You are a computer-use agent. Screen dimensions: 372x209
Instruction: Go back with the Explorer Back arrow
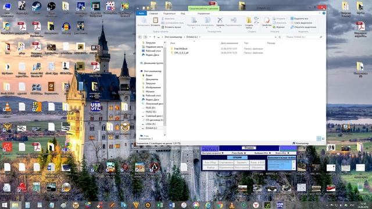(139, 37)
